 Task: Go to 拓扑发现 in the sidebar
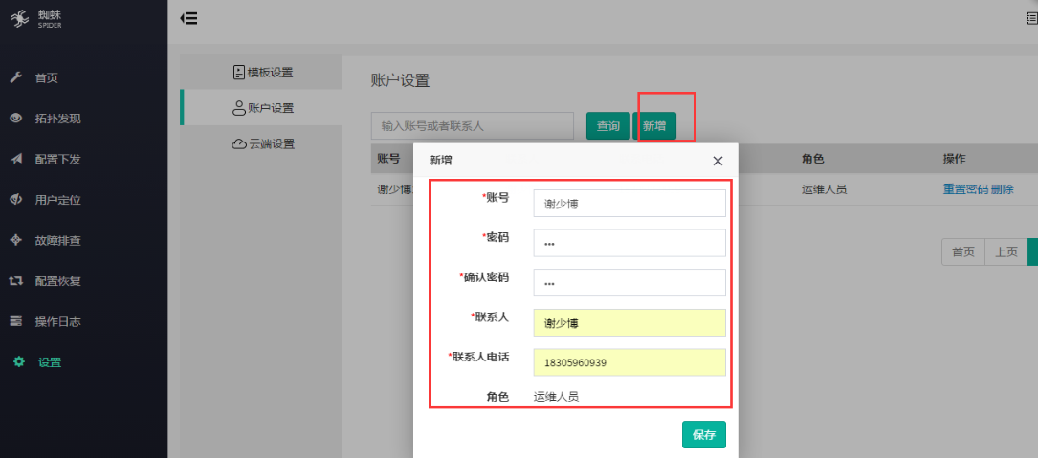click(x=57, y=119)
